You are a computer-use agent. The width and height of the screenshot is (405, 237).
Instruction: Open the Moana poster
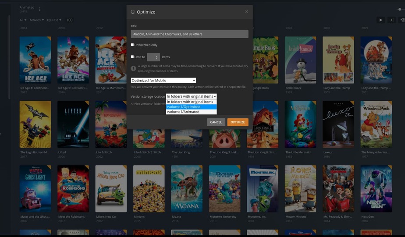pos(187,189)
